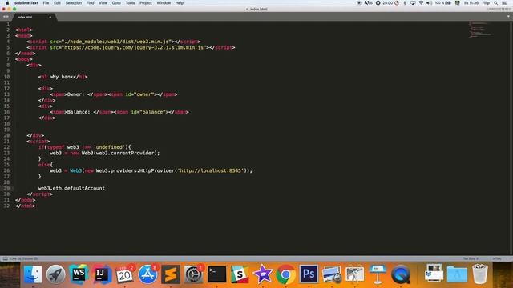Click 'My bank' heading text in code
The height and width of the screenshot is (288, 513).
63,77
